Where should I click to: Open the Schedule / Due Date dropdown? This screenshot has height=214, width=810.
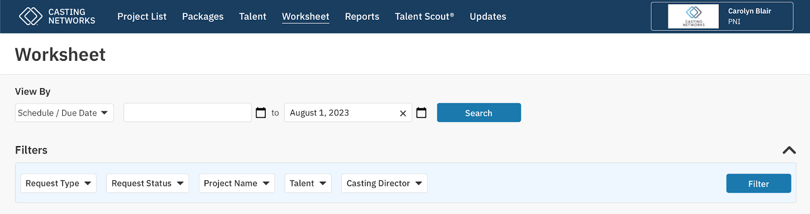64,113
